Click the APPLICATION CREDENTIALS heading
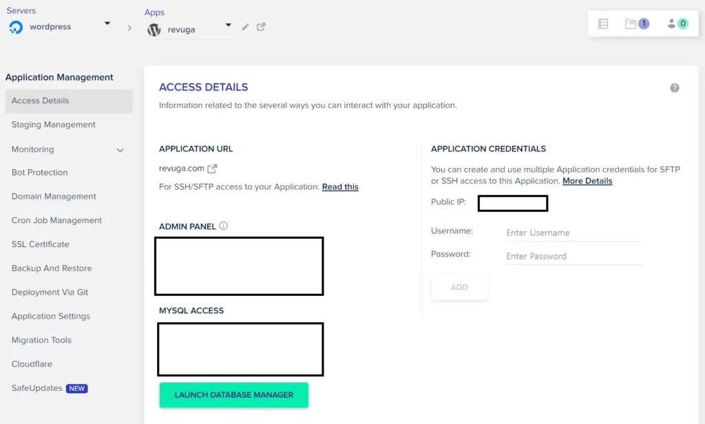Image resolution: width=705 pixels, height=424 pixels. (488, 149)
